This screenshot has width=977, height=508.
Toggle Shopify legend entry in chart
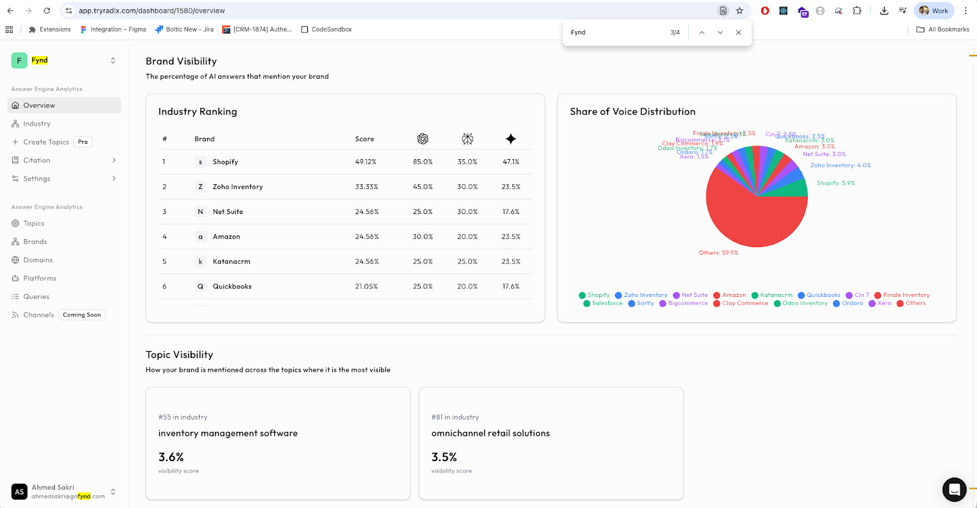(594, 295)
